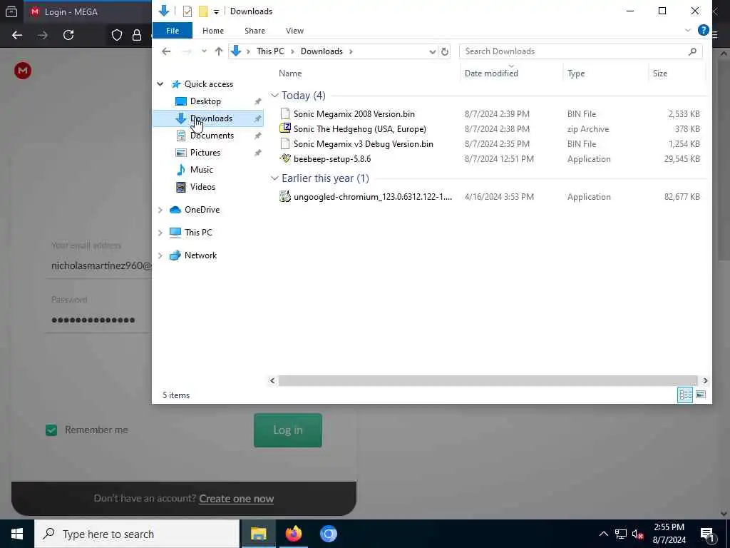Open Network in navigation pane
730x548 pixels.
tap(200, 255)
